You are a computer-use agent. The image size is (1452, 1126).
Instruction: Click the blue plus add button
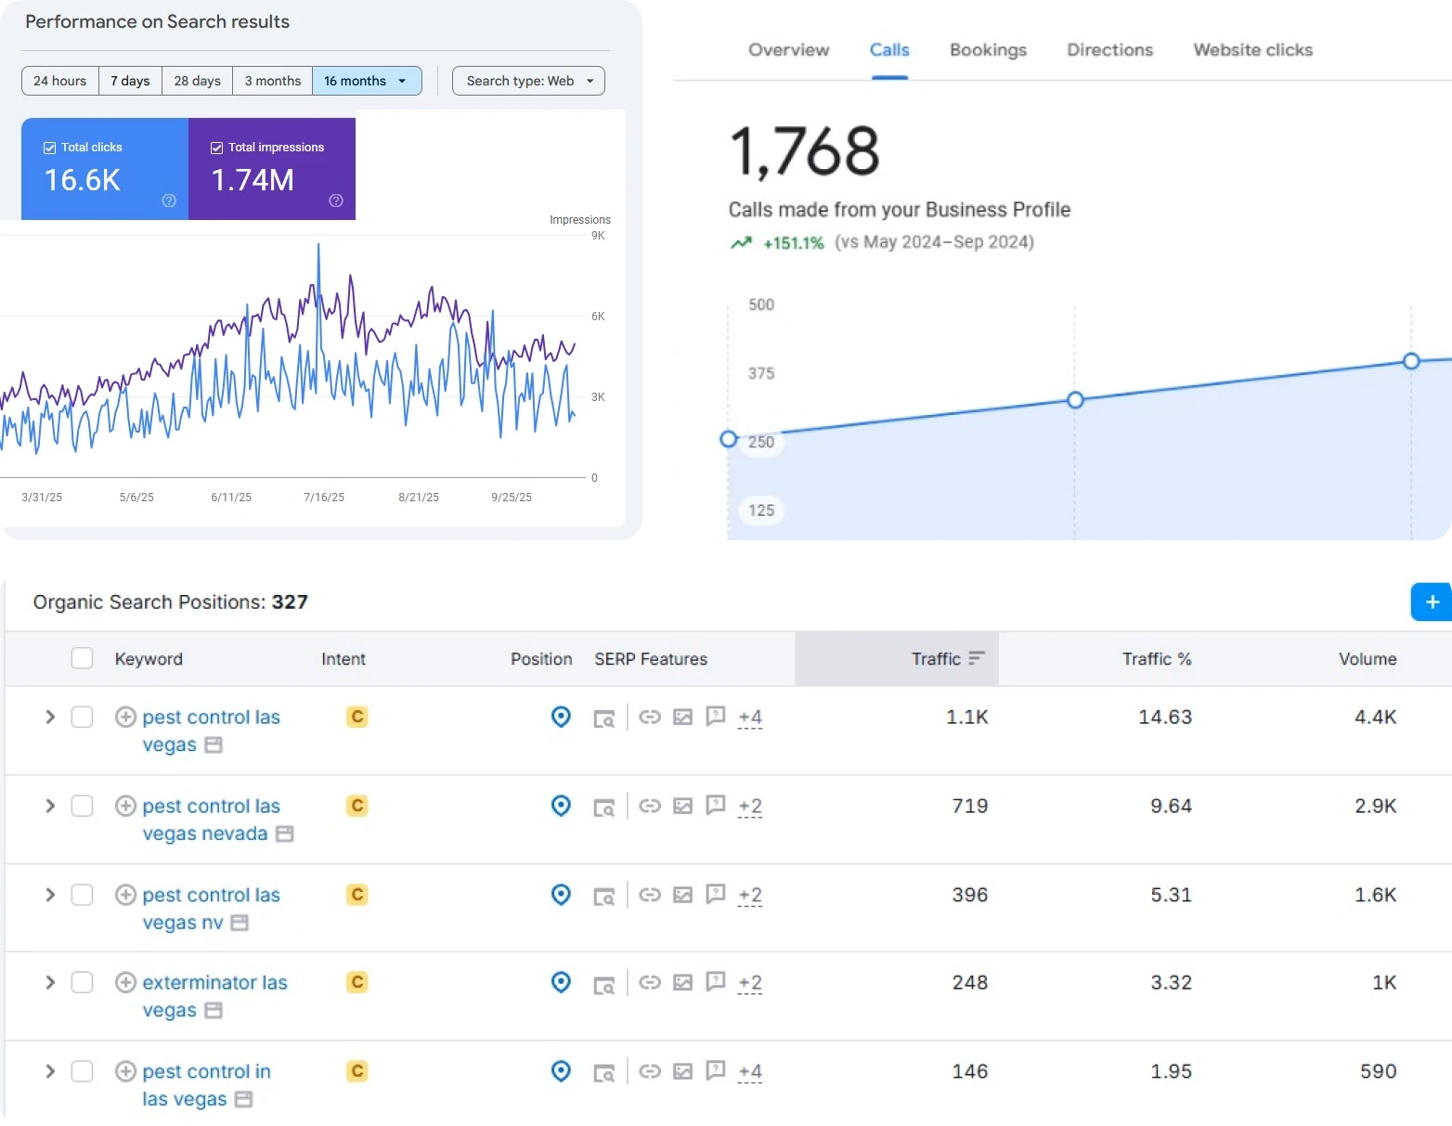pyautogui.click(x=1432, y=602)
